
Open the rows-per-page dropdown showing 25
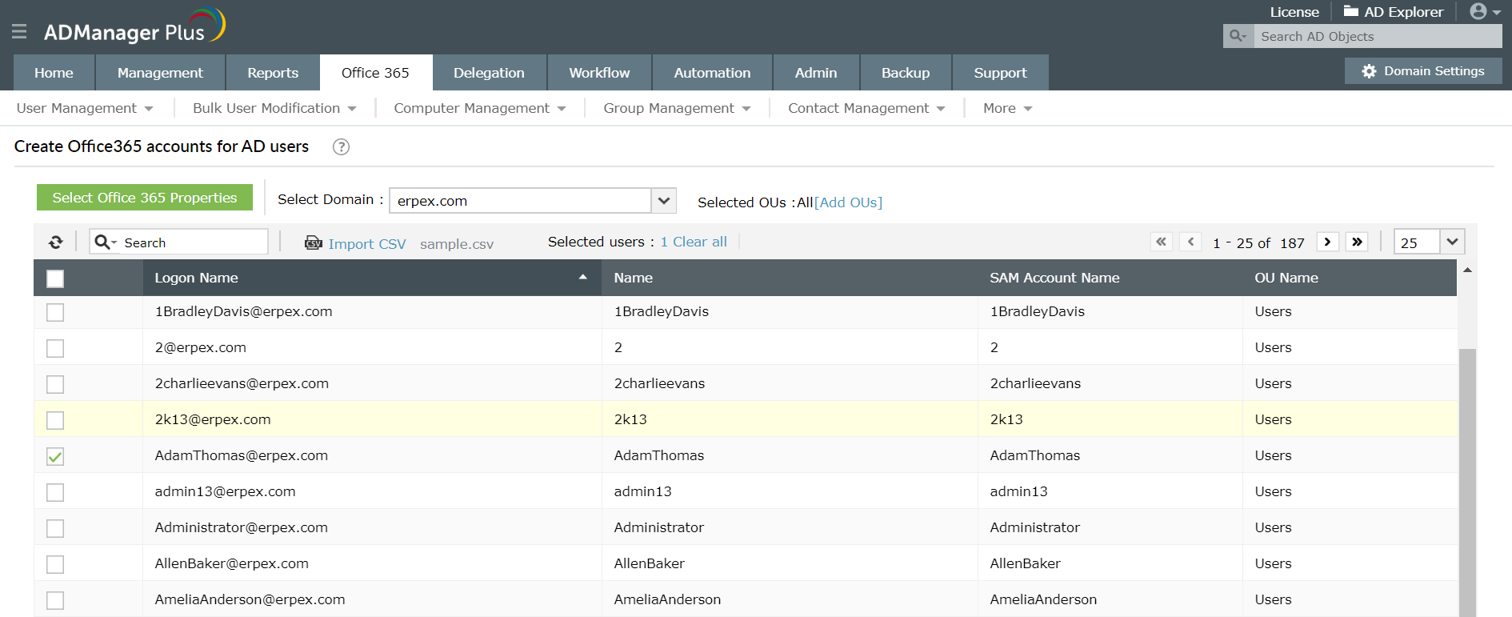point(1452,242)
